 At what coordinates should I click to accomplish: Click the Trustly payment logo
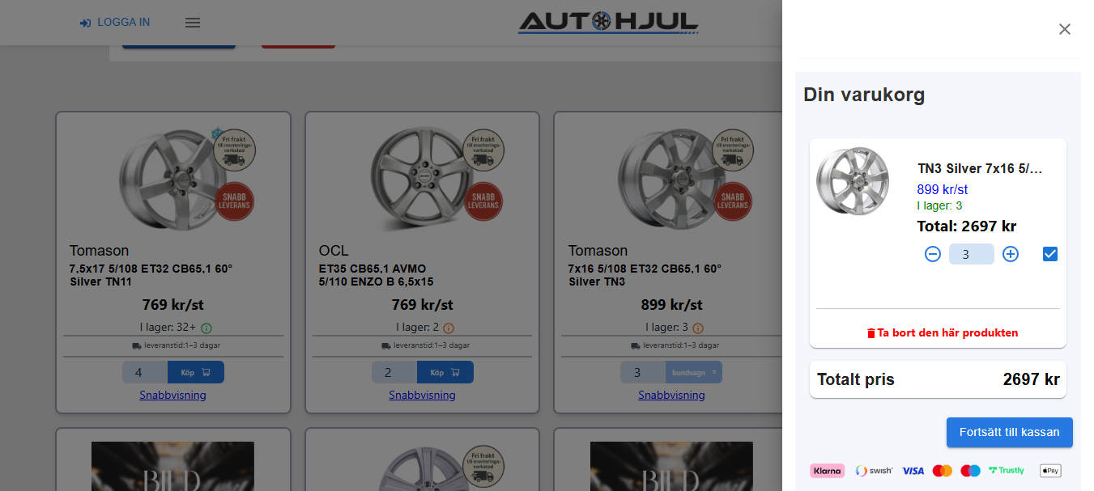(1007, 470)
